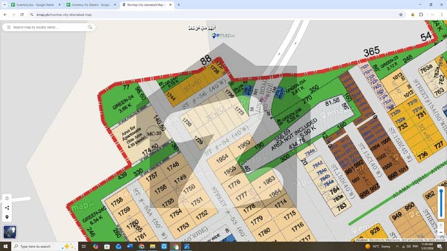Click the refresh icon above the share icon
This screenshot has width=447, height=251.
coord(7,198)
